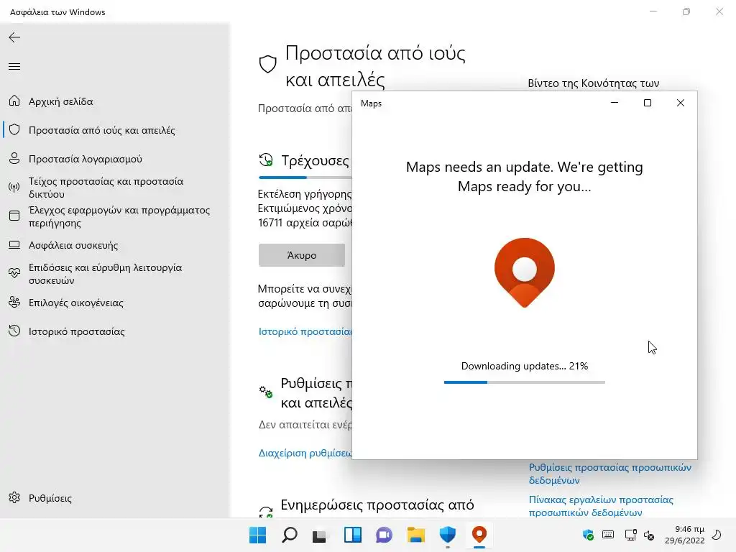This screenshot has width=736, height=552.
Task: Open the touch keyboard tray icon
Action: (608, 535)
